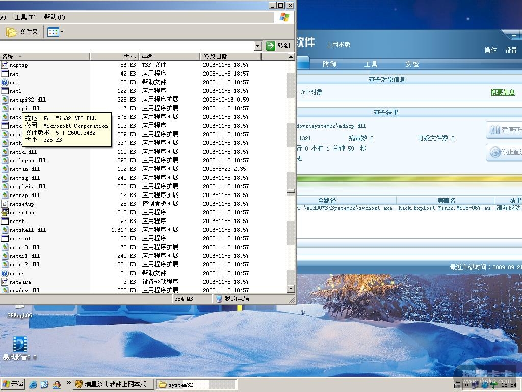The image size is (522, 392).
Task: Open the 暴风影音2.0 desktop icon
Action: pos(20,348)
